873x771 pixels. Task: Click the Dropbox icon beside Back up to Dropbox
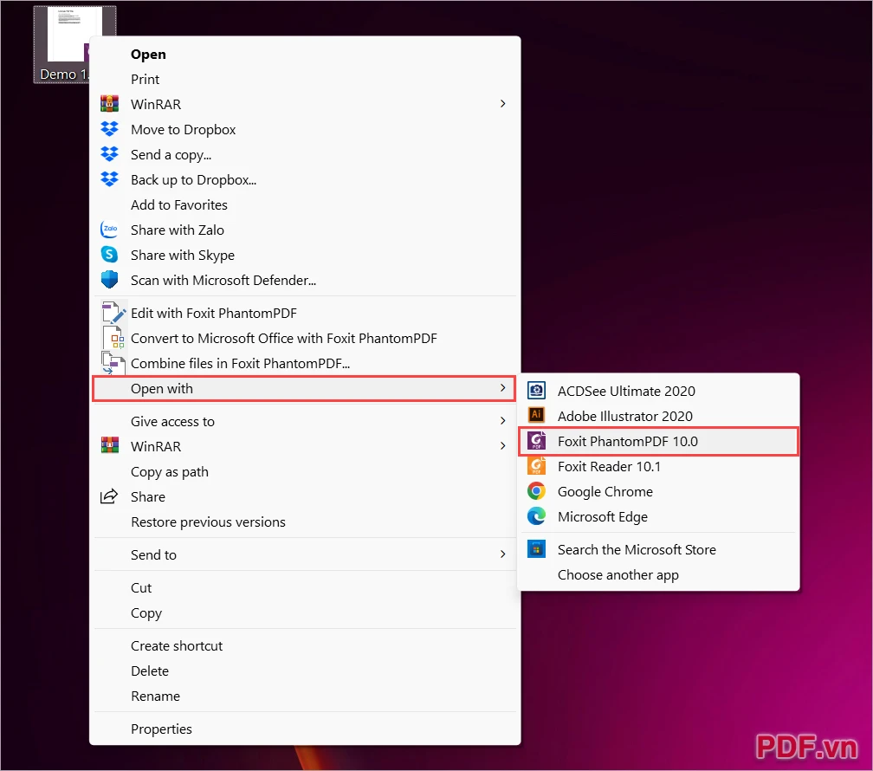pos(110,179)
